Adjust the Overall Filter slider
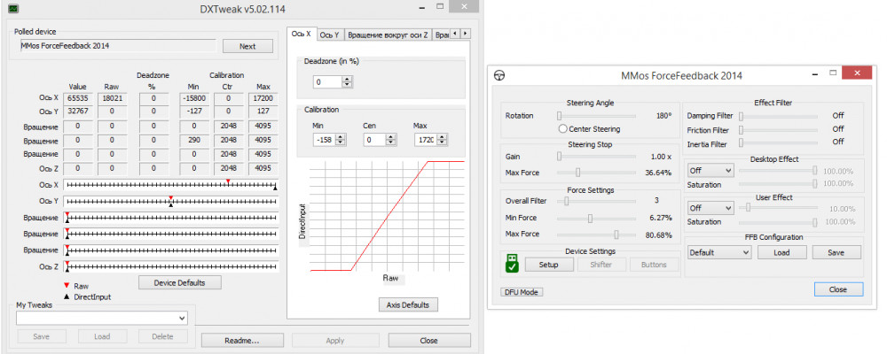887x354 pixels. 596,200
